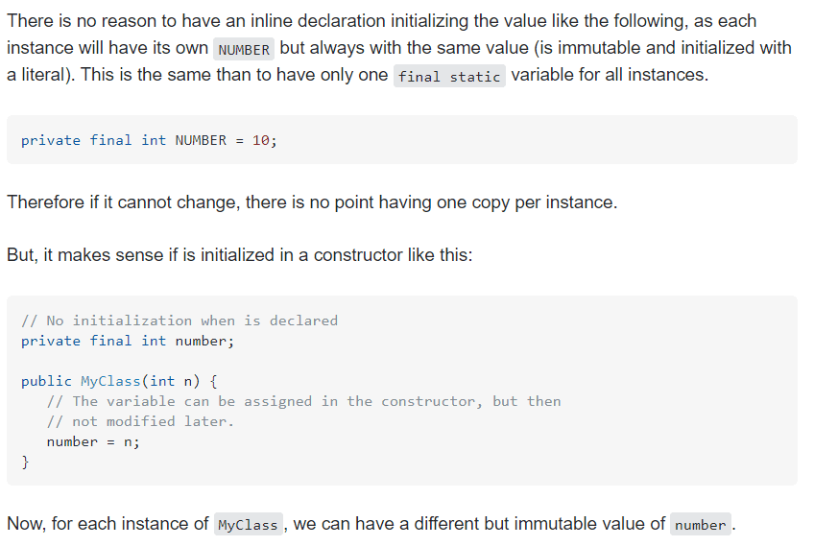Click the 'private final int NUMBER = 10;' code line
Viewport: 814px width, 546px height.
pyautogui.click(x=149, y=140)
